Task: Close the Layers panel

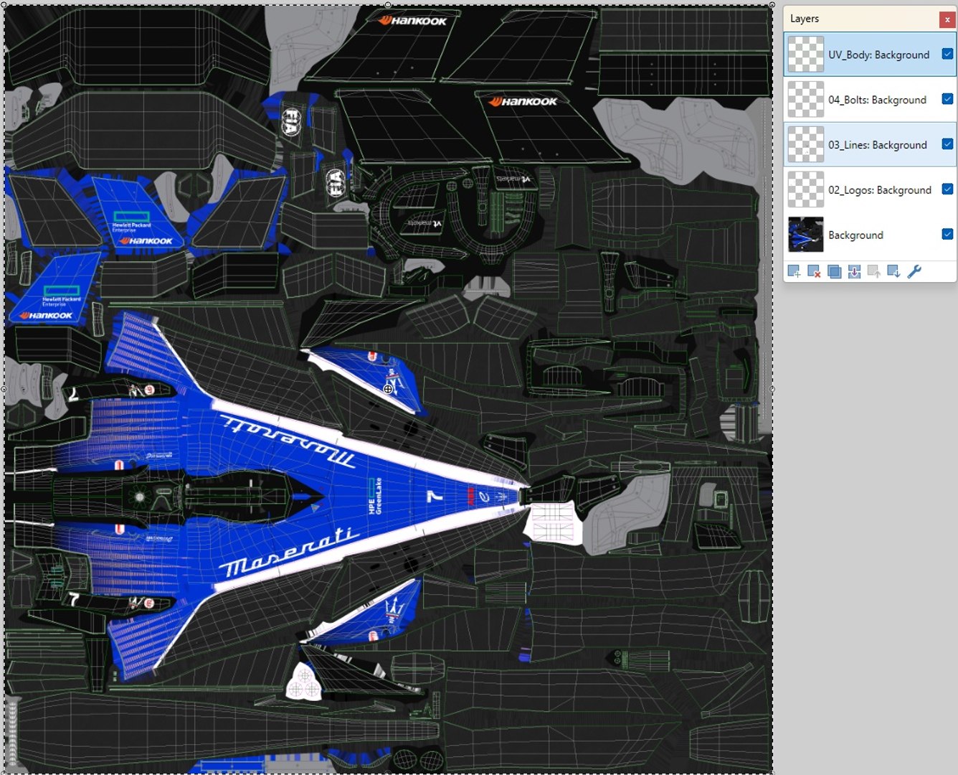Action: click(947, 19)
